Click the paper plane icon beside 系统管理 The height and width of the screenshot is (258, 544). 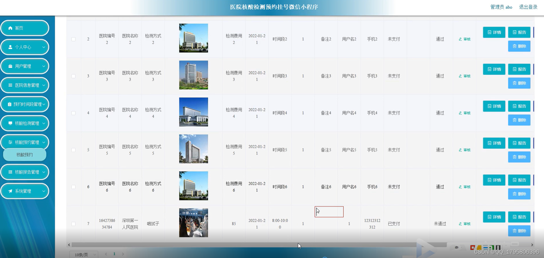10,191
